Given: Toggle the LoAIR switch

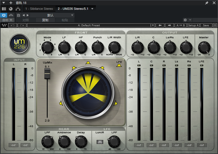Looking at the screenshot, I should click(100, 142).
